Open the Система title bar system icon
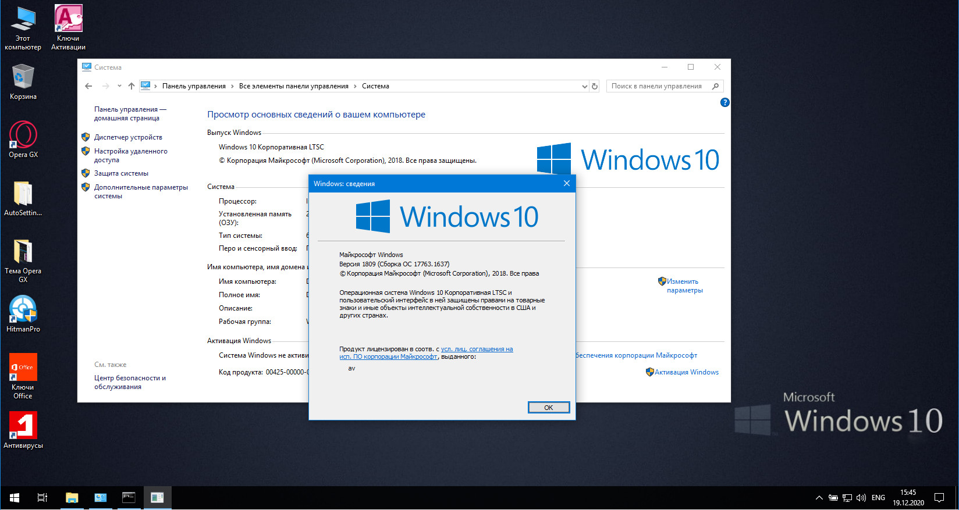 [87, 67]
